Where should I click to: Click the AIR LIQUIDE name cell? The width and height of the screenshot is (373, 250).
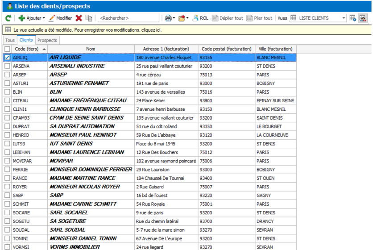(91, 58)
